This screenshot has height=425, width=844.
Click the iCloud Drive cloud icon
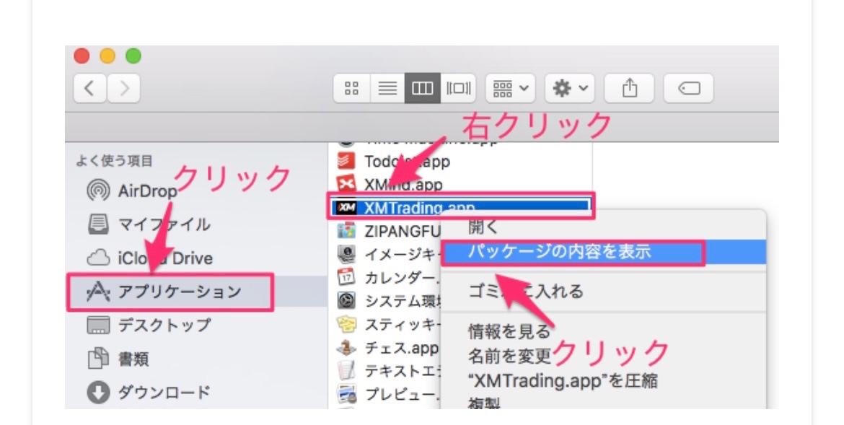click(x=98, y=258)
